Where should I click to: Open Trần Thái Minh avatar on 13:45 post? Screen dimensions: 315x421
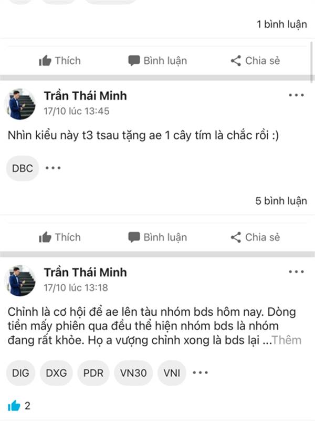pyautogui.click(x=22, y=104)
